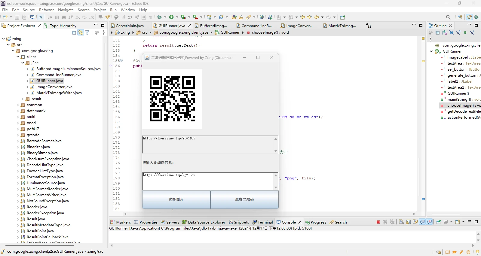Toggle Hide Fields in Outline toolbar
This screenshot has height=256, width=481.
(x=451, y=33)
